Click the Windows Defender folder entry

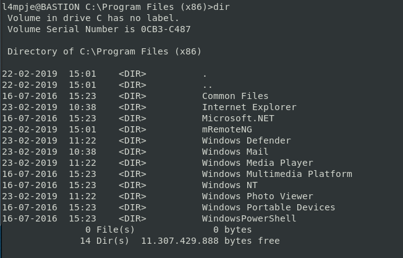point(246,140)
